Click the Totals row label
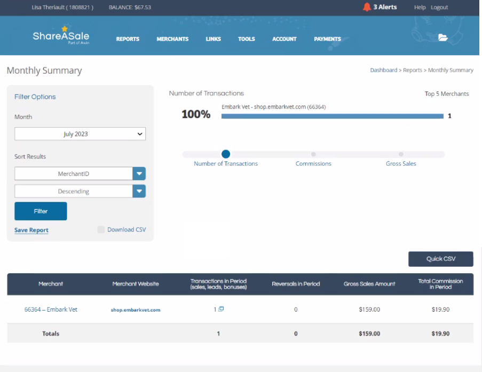 51,334
